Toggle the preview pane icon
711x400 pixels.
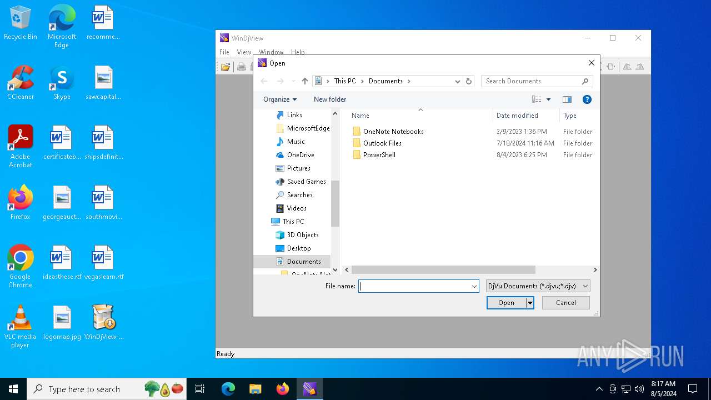click(567, 99)
